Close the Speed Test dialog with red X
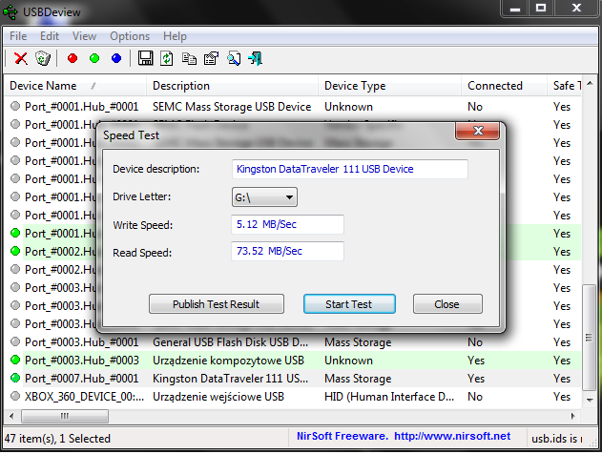Viewport: 602px width, 454px height. [478, 131]
